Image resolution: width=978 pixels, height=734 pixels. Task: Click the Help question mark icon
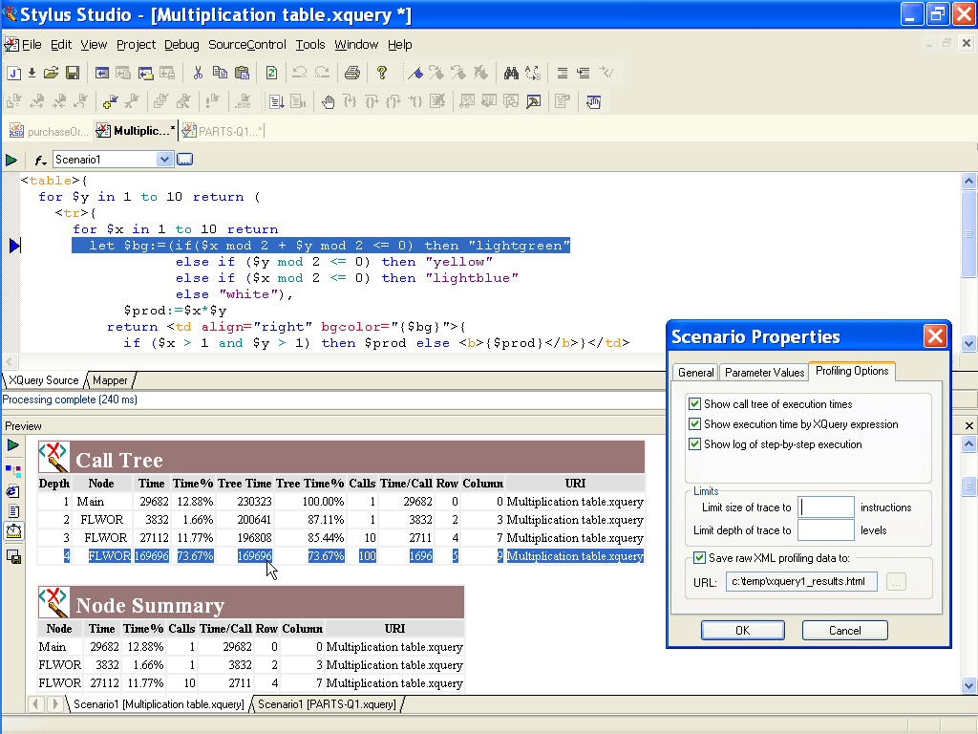(381, 73)
